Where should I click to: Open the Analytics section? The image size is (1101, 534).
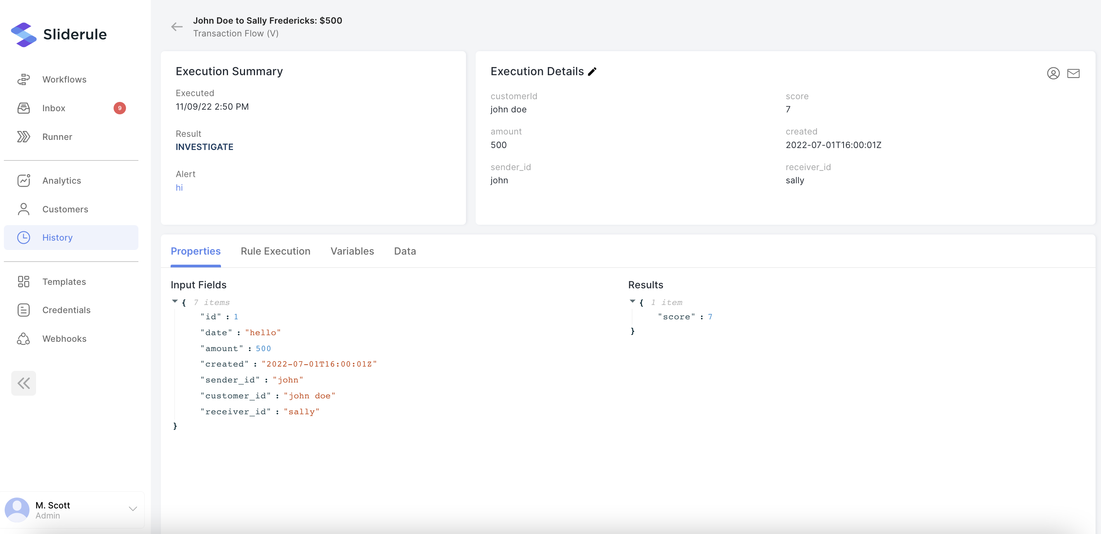62,181
